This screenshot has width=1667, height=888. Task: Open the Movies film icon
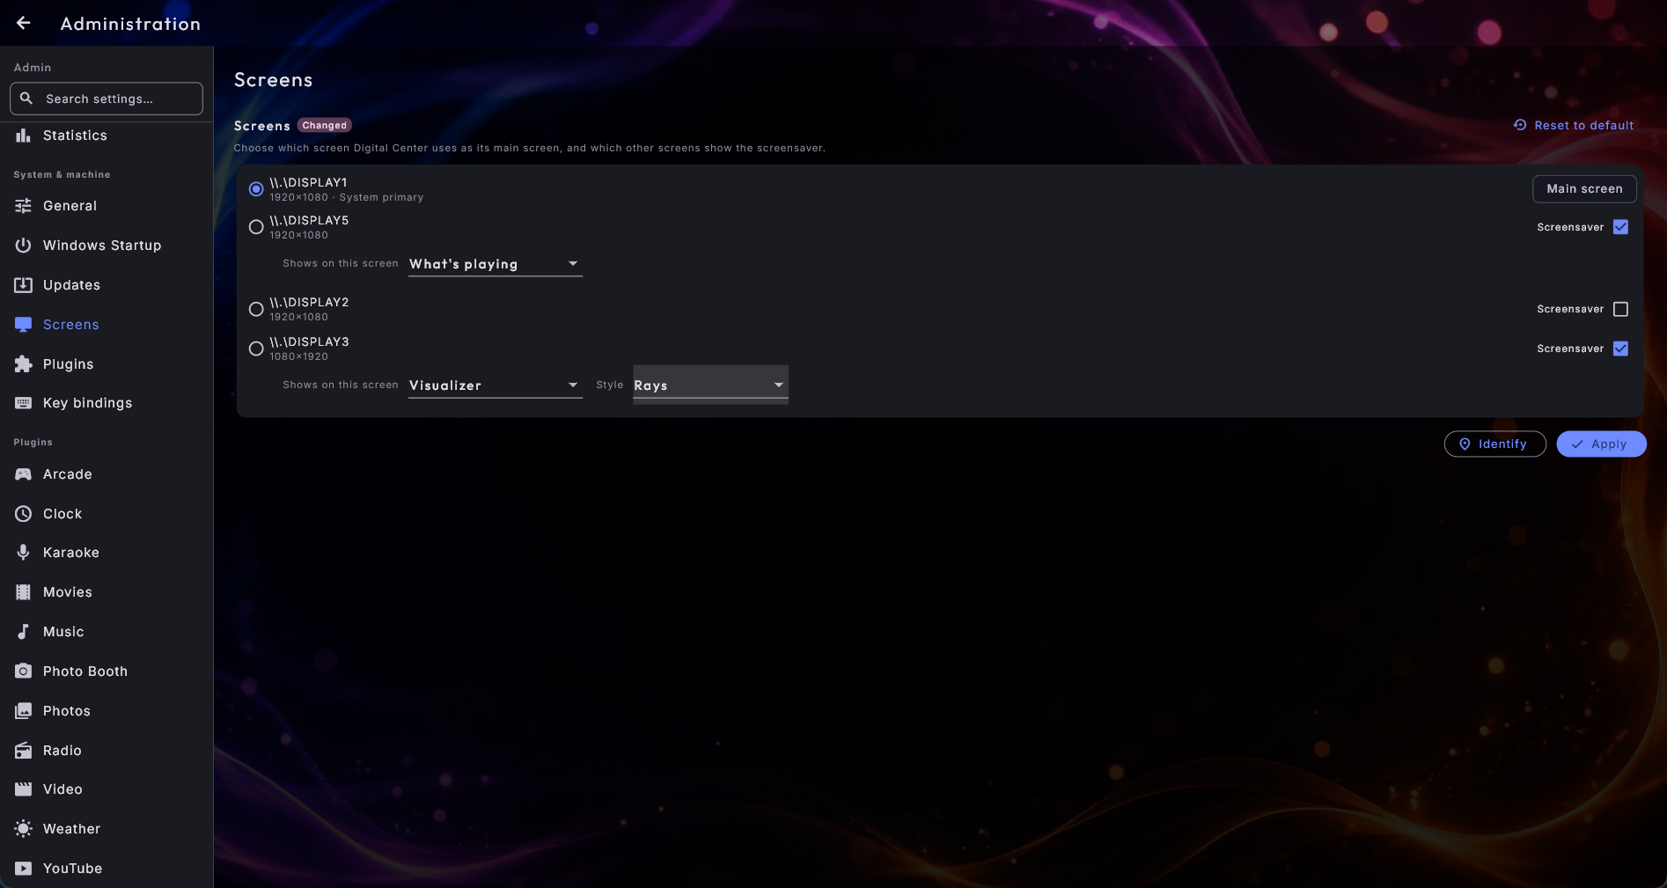click(24, 592)
